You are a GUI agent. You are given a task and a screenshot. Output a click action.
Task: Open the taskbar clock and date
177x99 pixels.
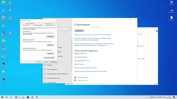tap(169, 97)
